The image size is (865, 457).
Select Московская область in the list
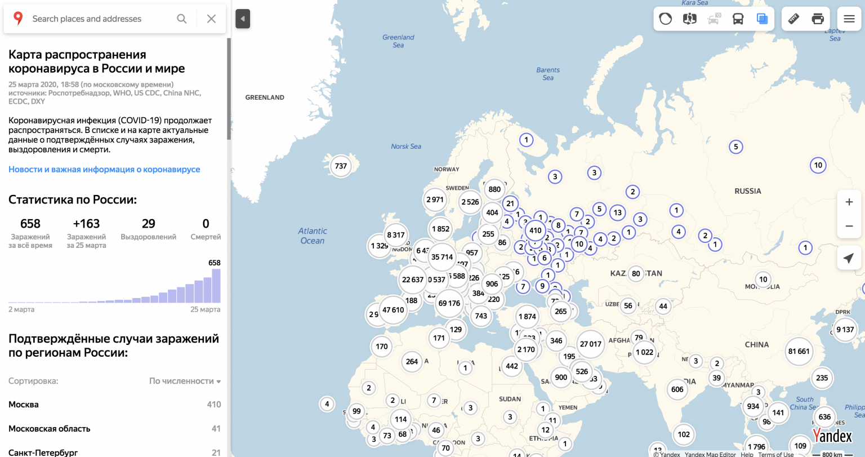coord(50,429)
